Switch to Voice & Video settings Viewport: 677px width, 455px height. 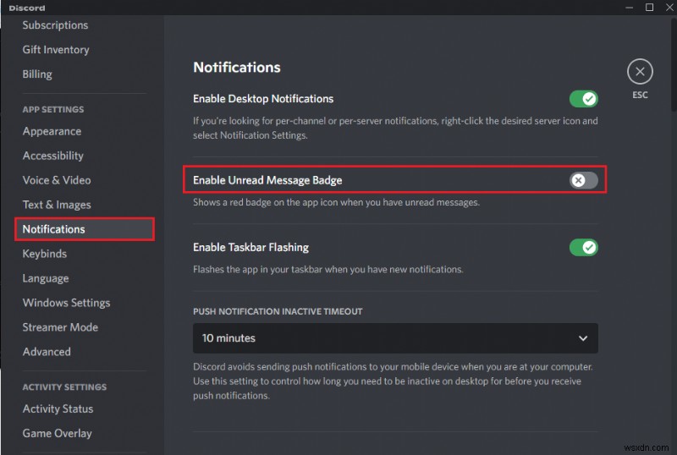coord(57,180)
